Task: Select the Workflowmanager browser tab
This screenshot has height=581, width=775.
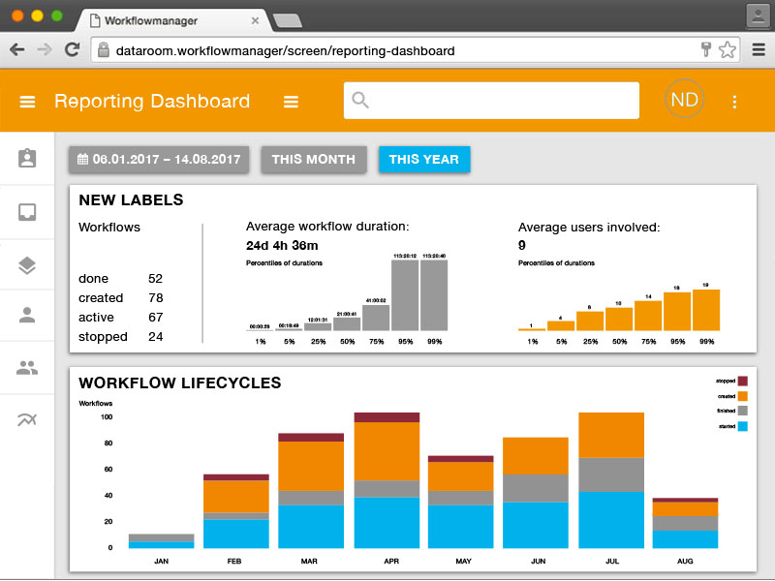Action: [173, 20]
